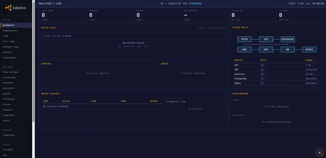This screenshot has height=158, width=326.
Task: Click the TIME column header in failures
Action: tap(45, 101)
